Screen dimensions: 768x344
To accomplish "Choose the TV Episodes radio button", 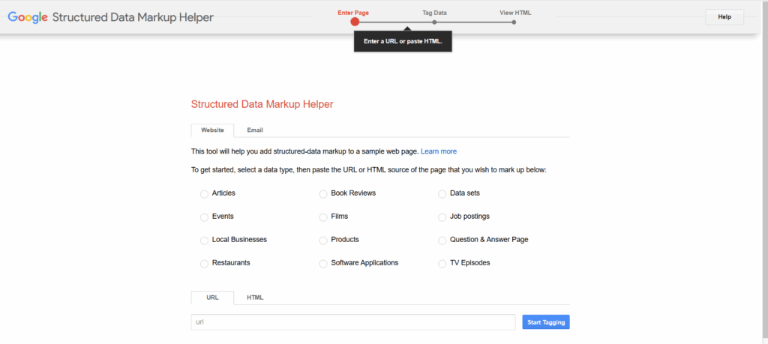I will click(x=442, y=264).
